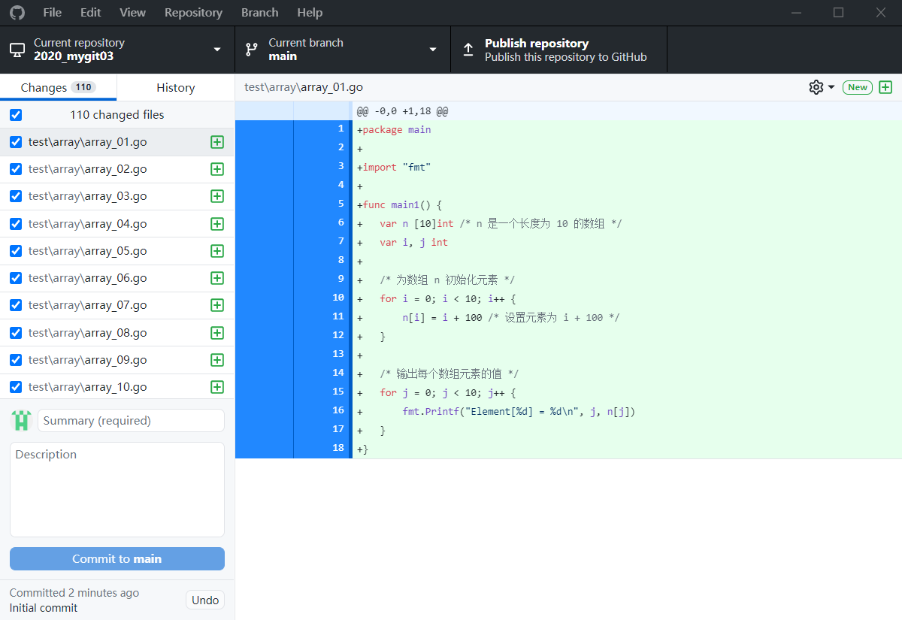Screen dimensions: 902x620
Task: Uncheck the array_07.go file checkbox
Action: point(16,305)
